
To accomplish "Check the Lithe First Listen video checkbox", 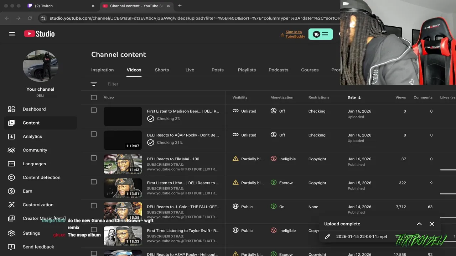I will tap(94, 182).
